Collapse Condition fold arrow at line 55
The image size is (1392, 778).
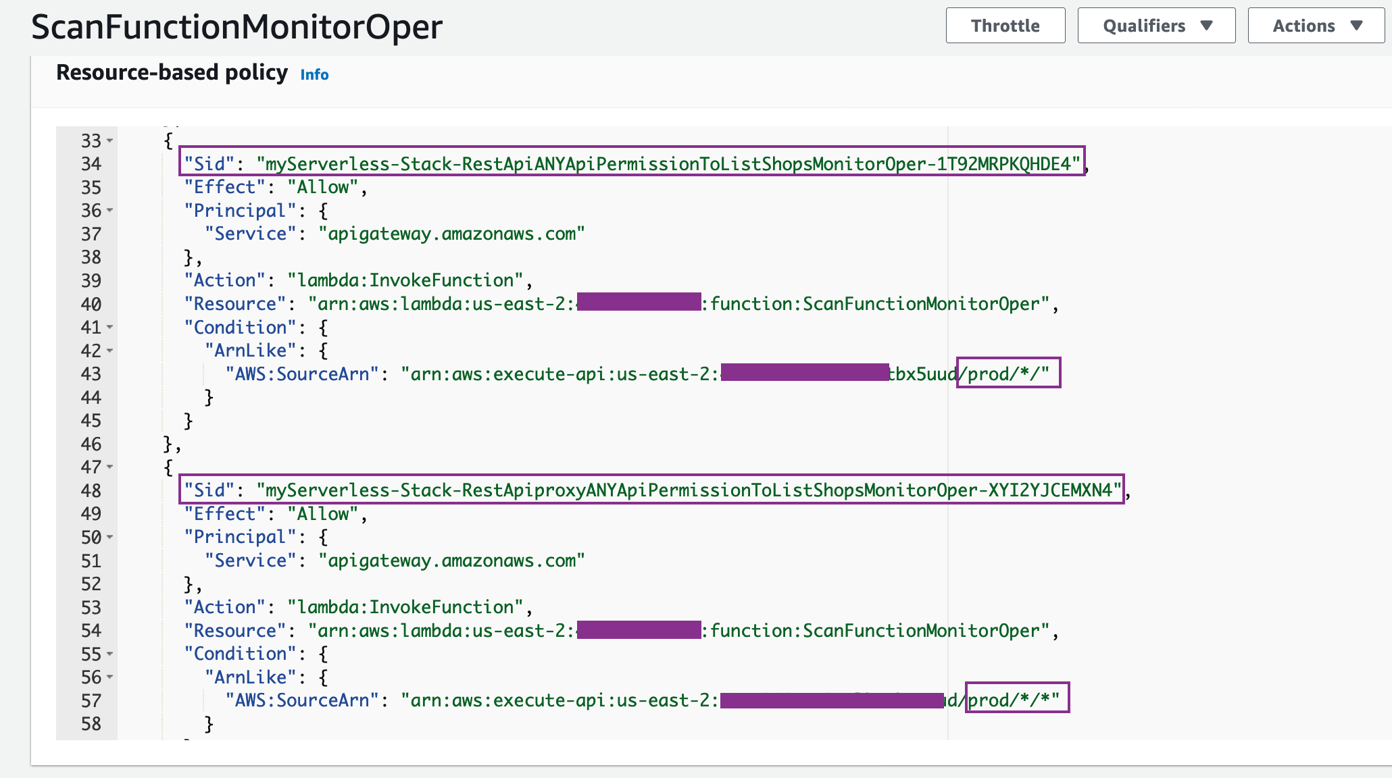click(x=109, y=654)
